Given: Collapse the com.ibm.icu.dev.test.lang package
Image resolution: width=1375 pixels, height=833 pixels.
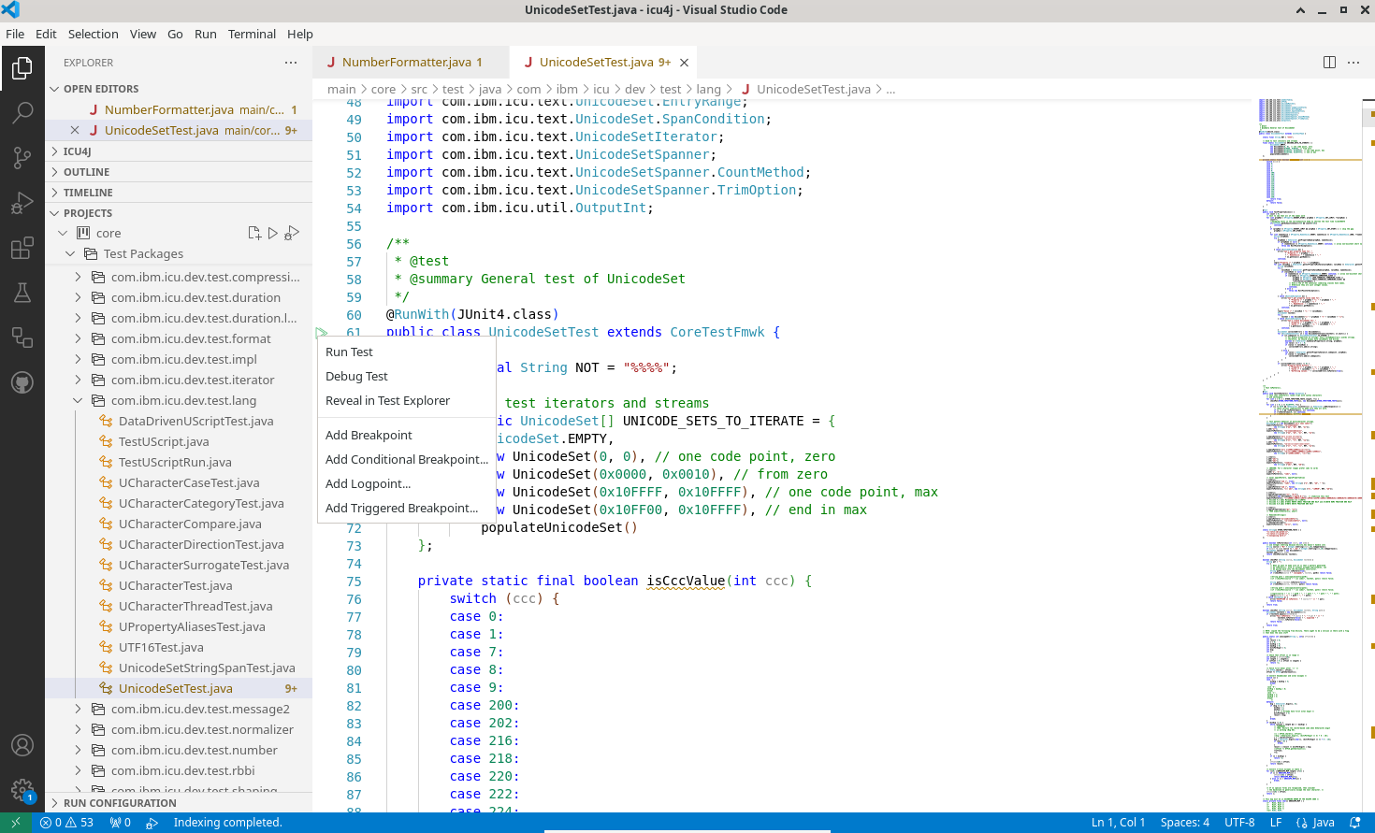Looking at the screenshot, I should 78,401.
